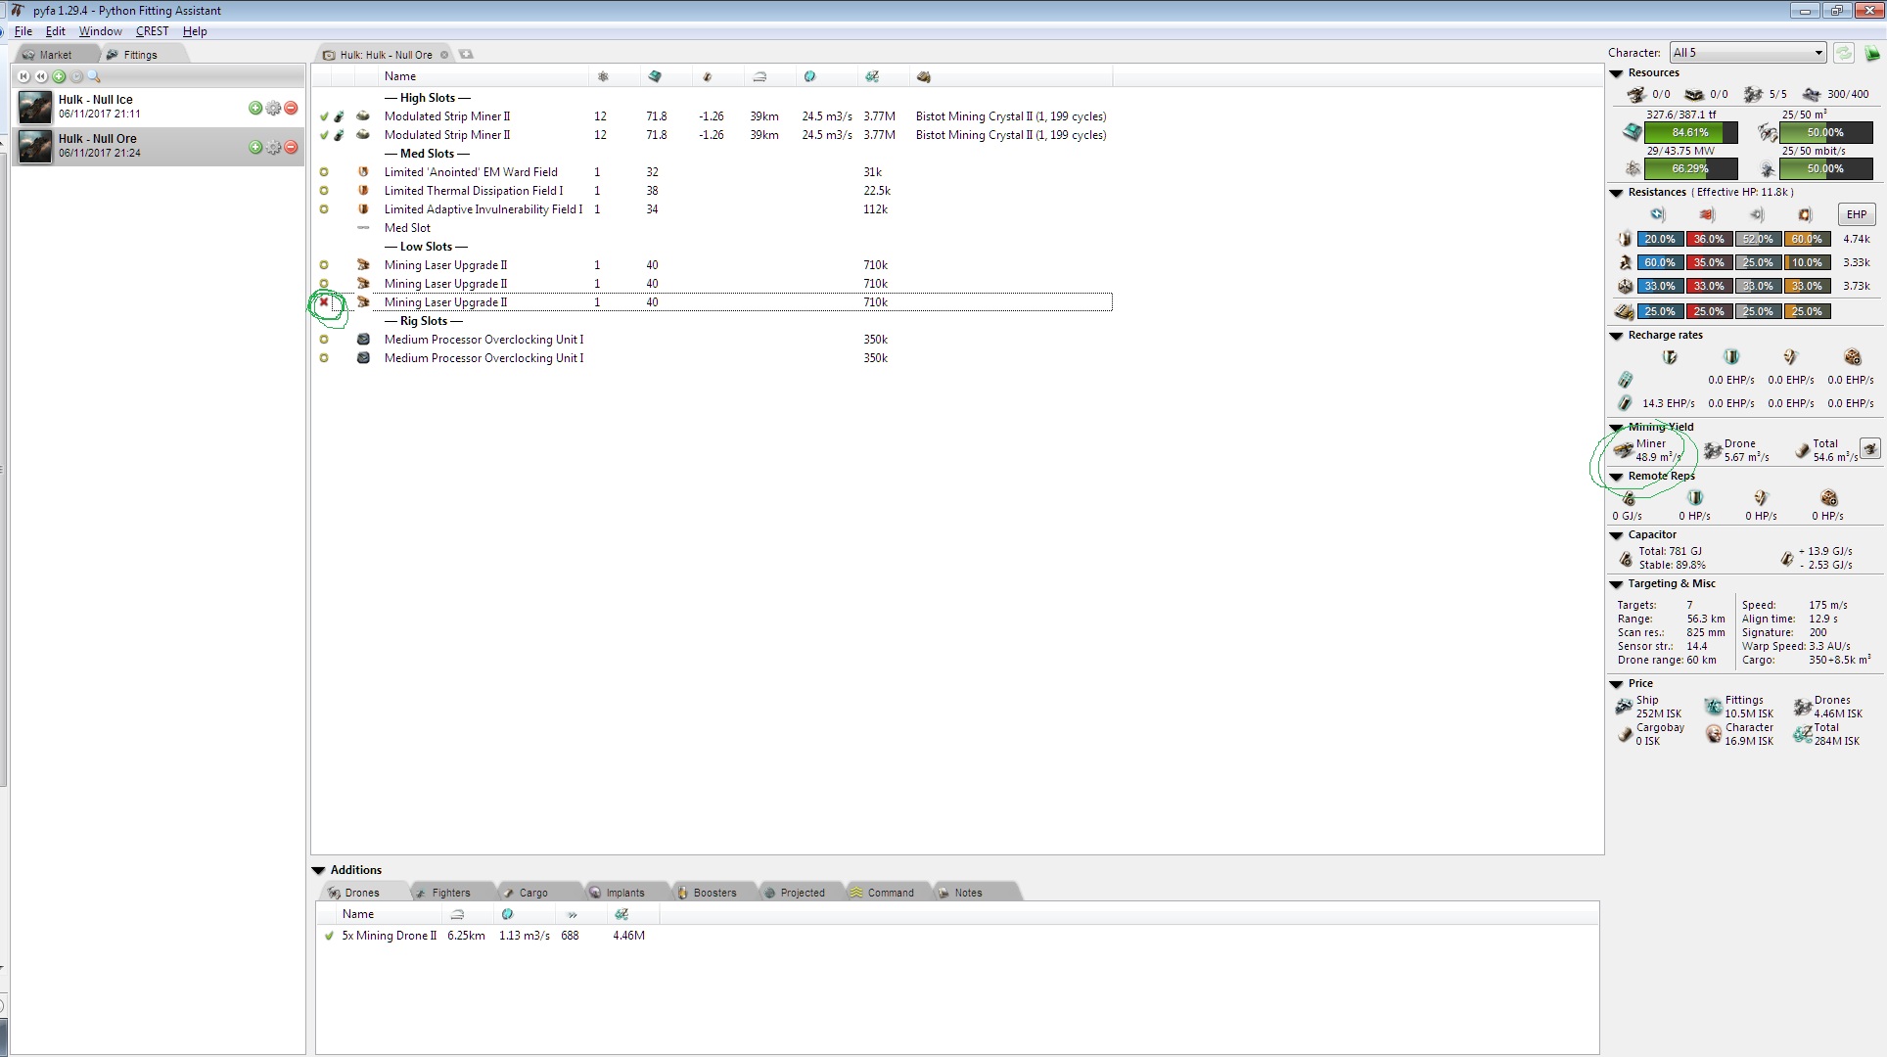Delete the Hulk - Null Ice fitting via red minus

[x=291, y=109]
